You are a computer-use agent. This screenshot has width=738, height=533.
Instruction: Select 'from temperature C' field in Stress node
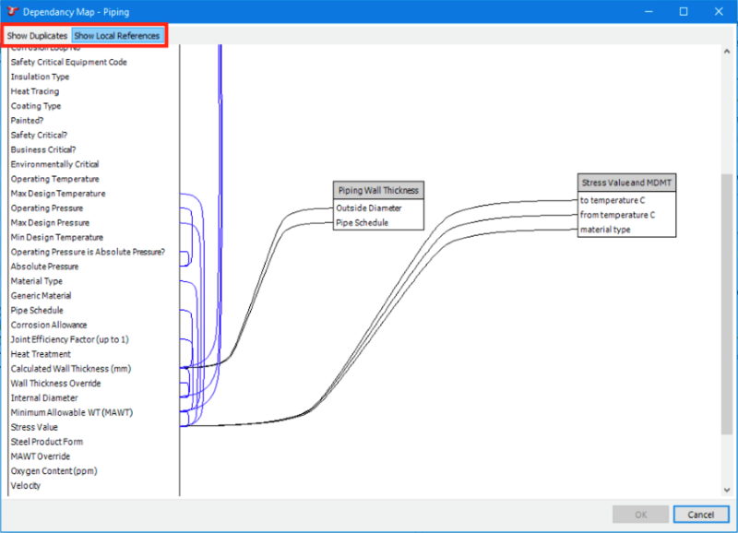click(617, 215)
